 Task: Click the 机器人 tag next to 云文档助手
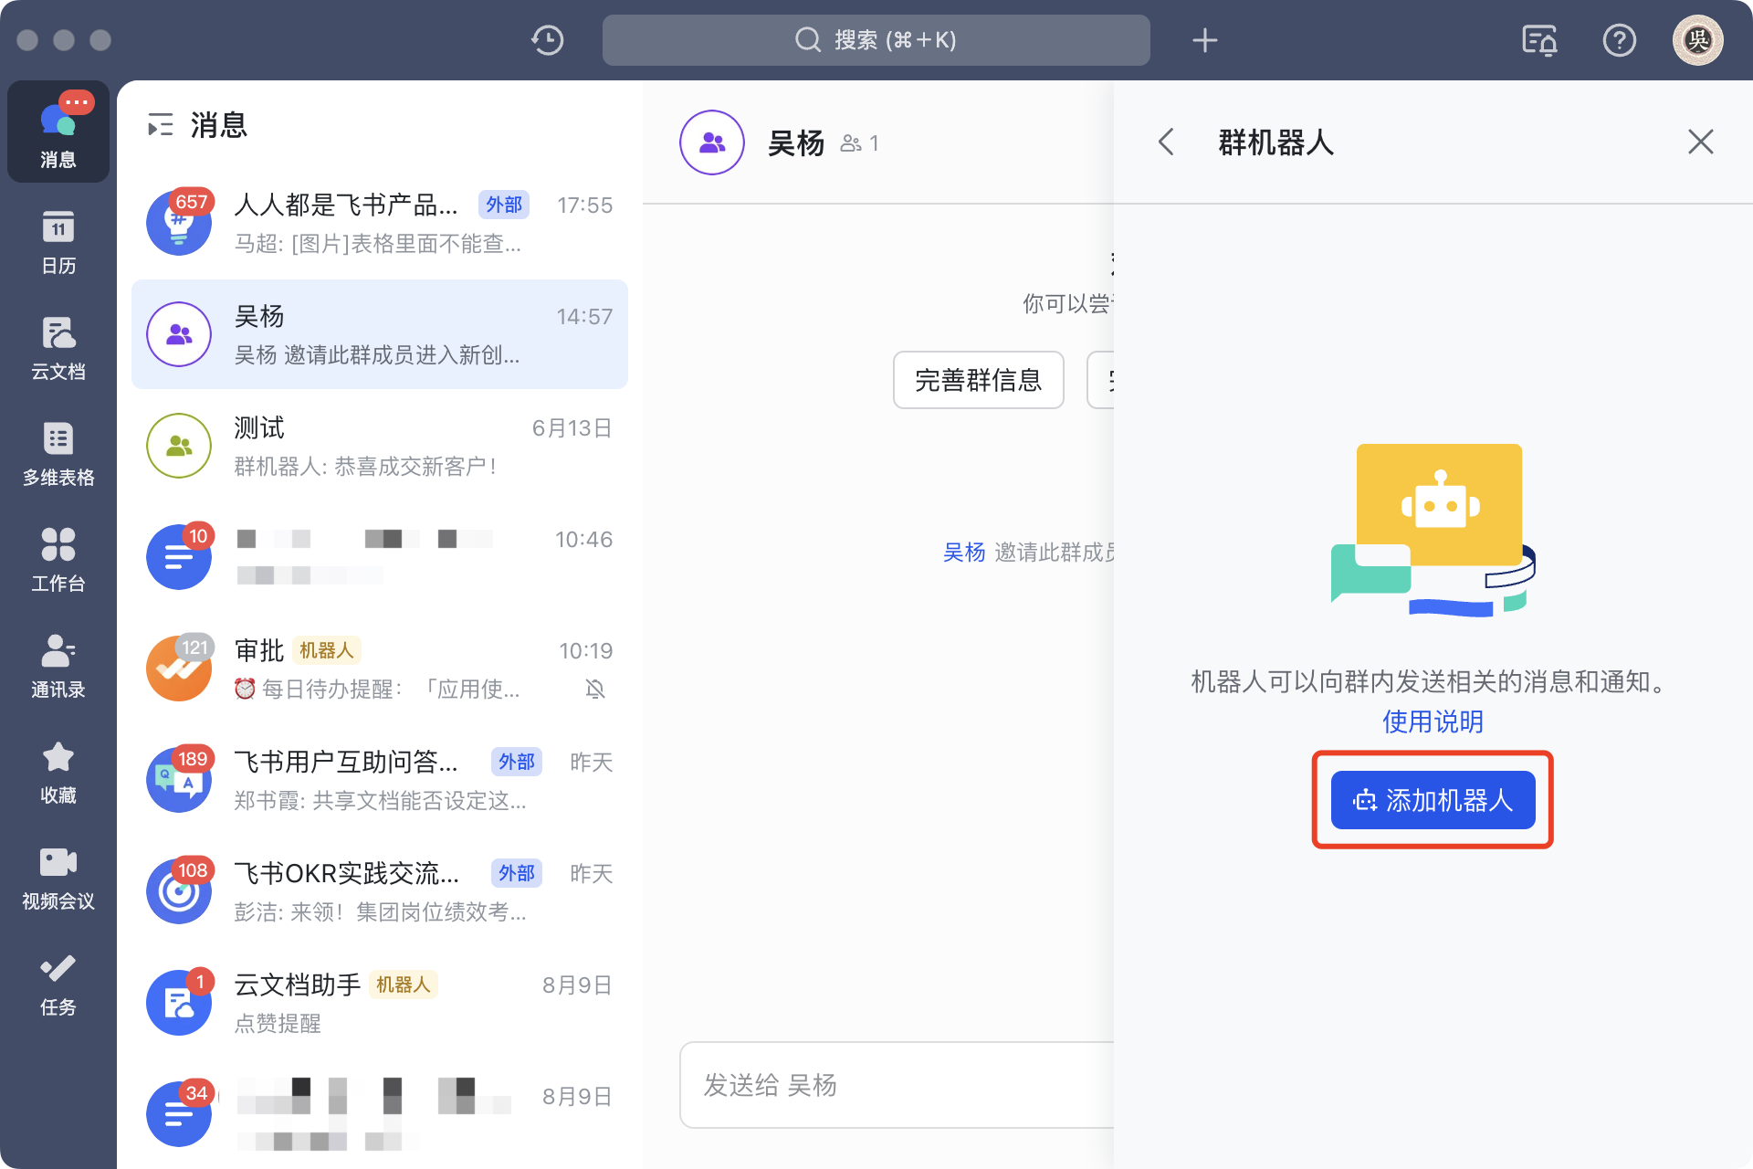point(403,985)
